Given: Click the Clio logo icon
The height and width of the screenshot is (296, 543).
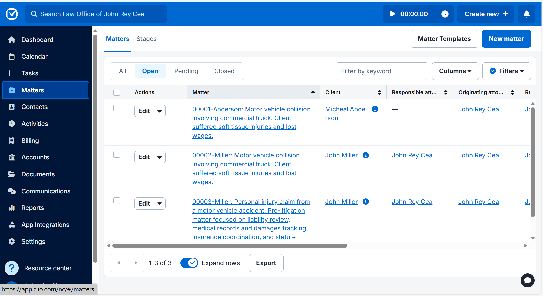Looking at the screenshot, I should 12,14.
